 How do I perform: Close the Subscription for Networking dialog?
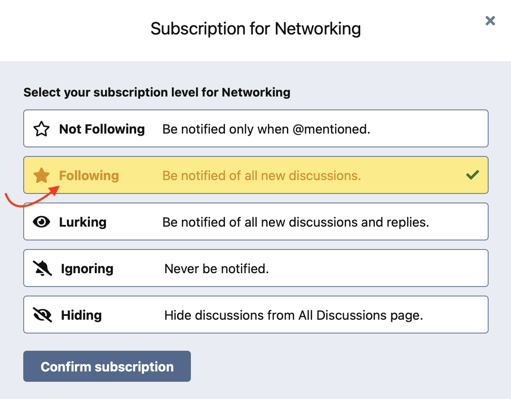coord(490,21)
